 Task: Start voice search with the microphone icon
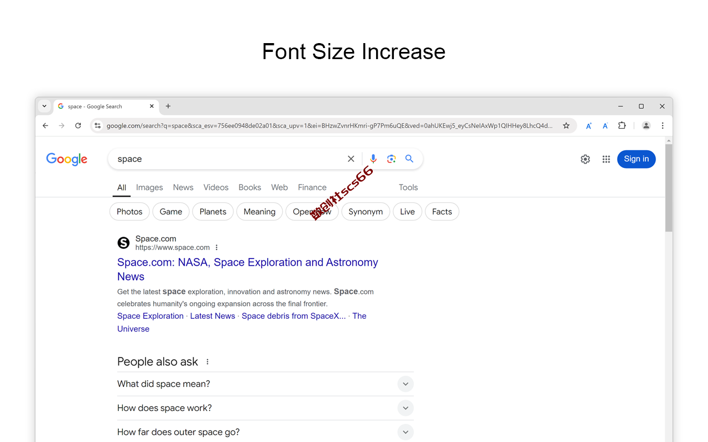click(x=373, y=159)
